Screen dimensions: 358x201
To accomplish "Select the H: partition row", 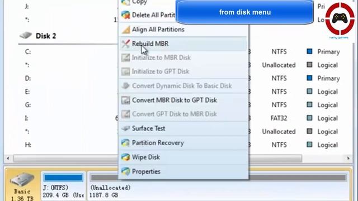I will point(178,145).
